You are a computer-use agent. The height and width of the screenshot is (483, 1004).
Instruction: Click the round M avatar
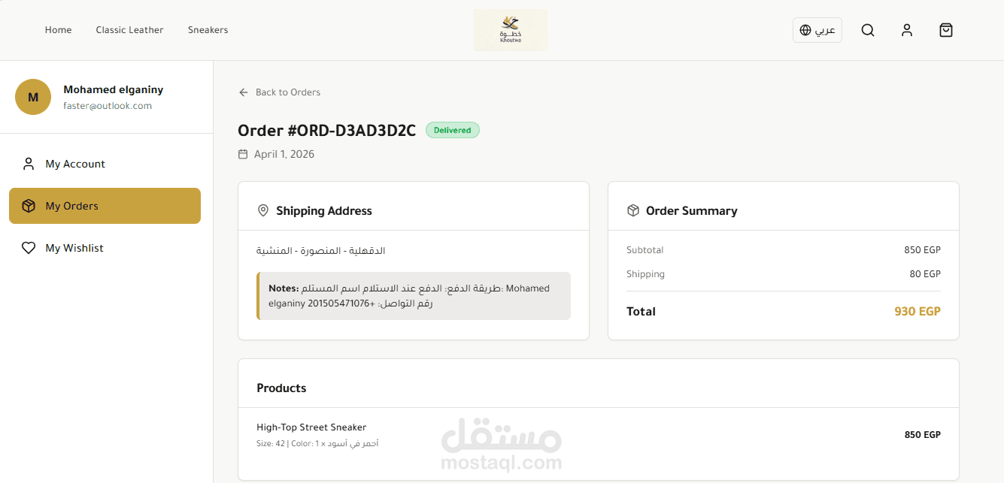(33, 97)
